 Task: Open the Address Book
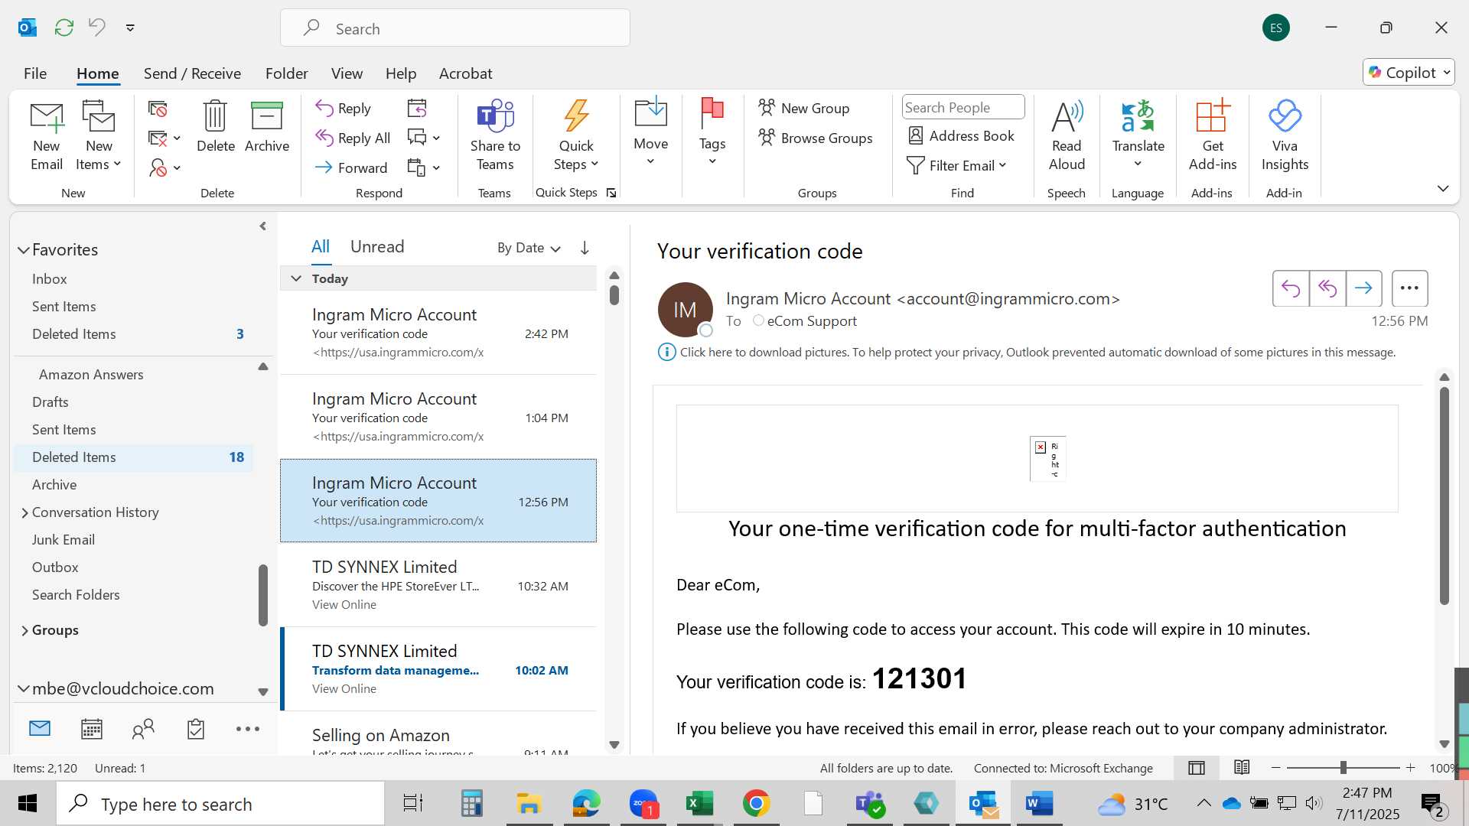[961, 136]
